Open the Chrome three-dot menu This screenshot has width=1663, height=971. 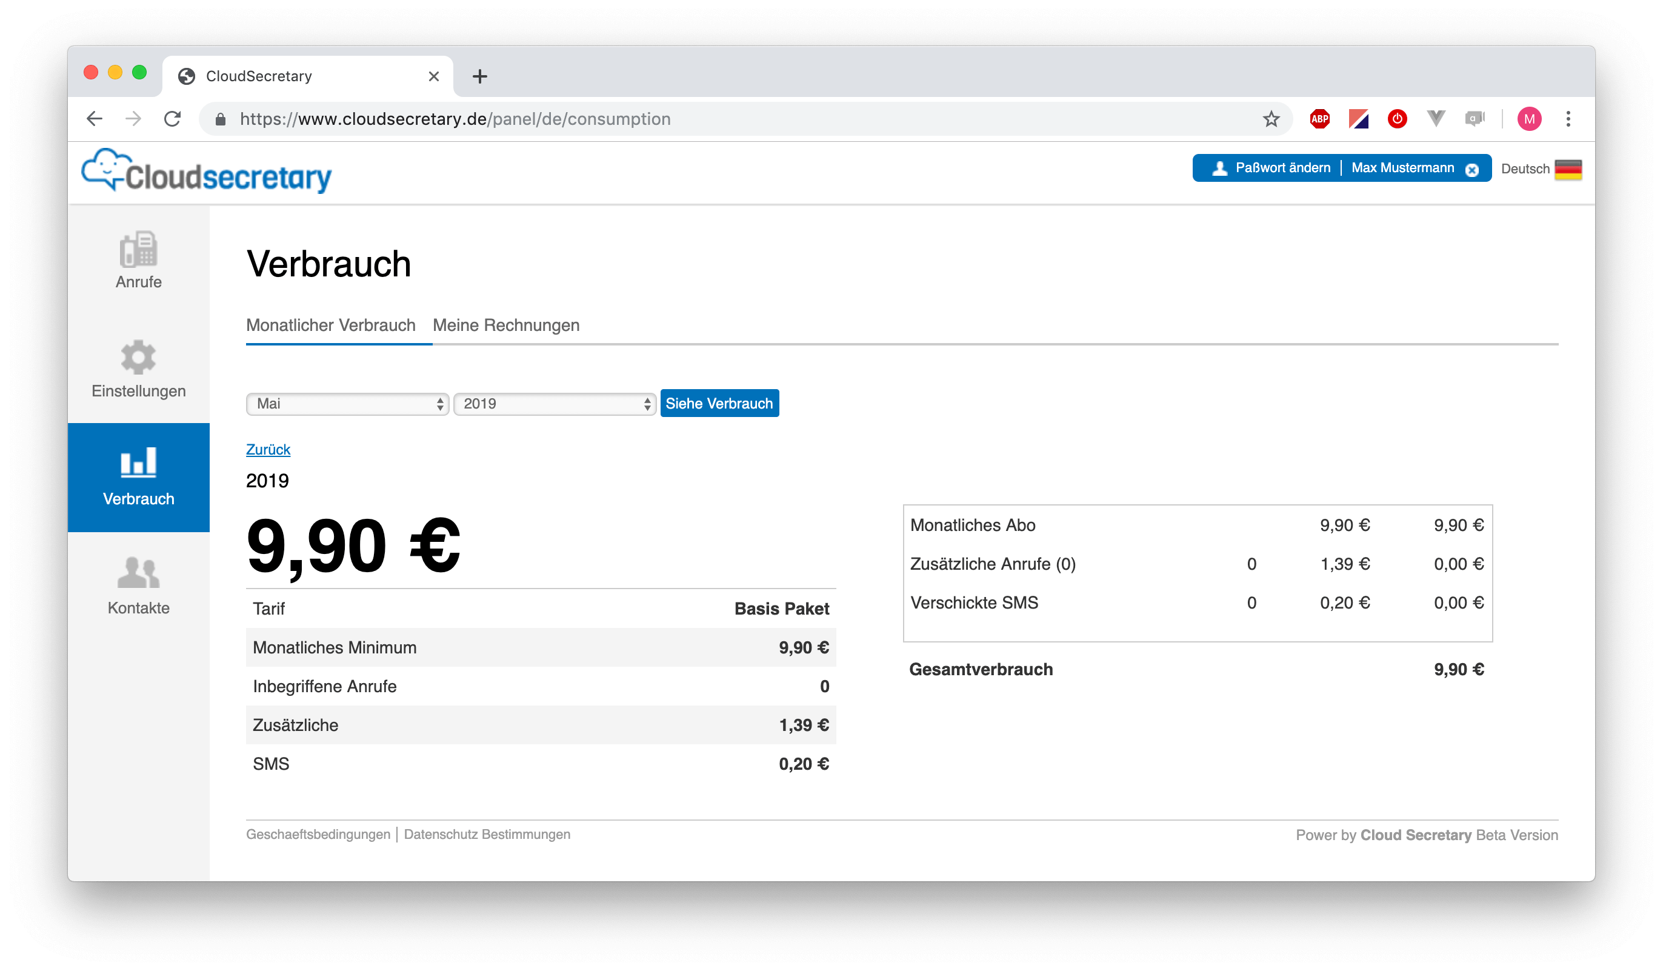coord(1568,119)
